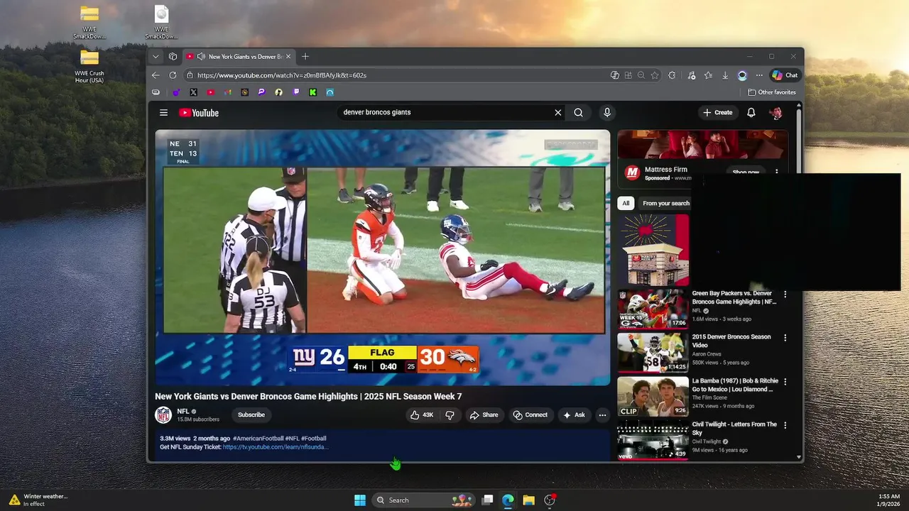Subscribe to the NFL channel
The width and height of the screenshot is (909, 511).
[x=251, y=414]
